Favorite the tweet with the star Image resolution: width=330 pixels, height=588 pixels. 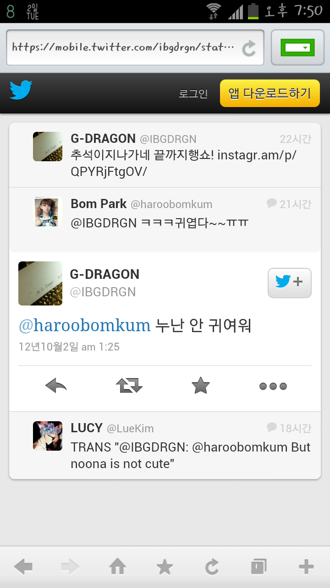201,385
